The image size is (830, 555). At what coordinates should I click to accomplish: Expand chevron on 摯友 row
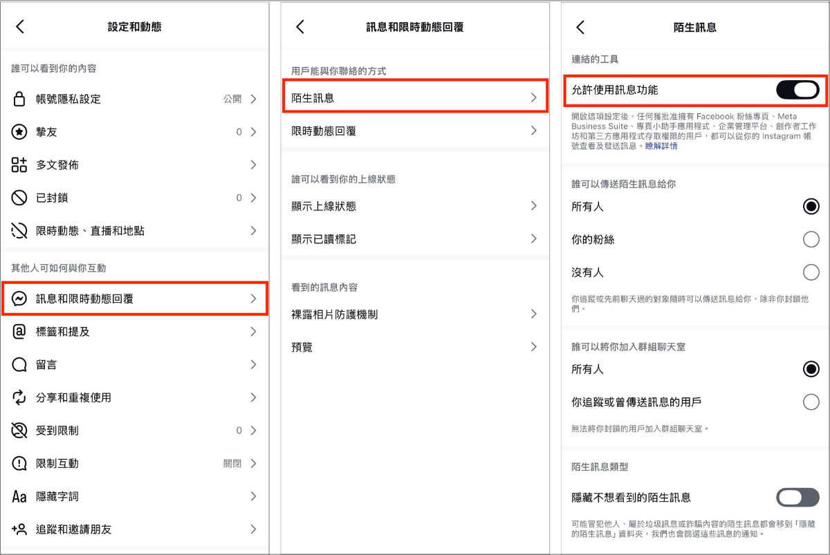click(x=253, y=131)
